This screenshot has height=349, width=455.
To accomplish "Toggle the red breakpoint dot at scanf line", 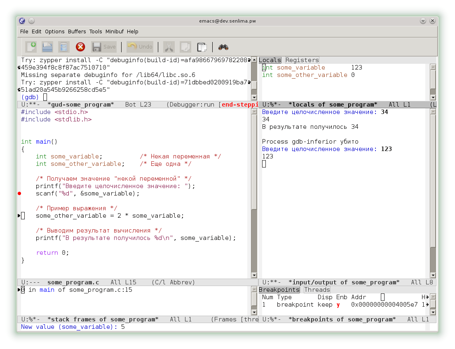I will pyautogui.click(x=19, y=193).
